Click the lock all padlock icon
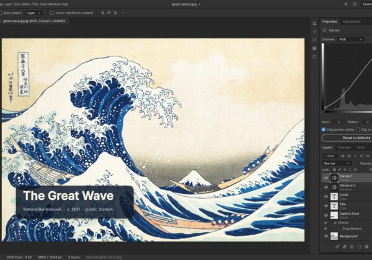The height and width of the screenshot is (260, 372). click(x=355, y=170)
